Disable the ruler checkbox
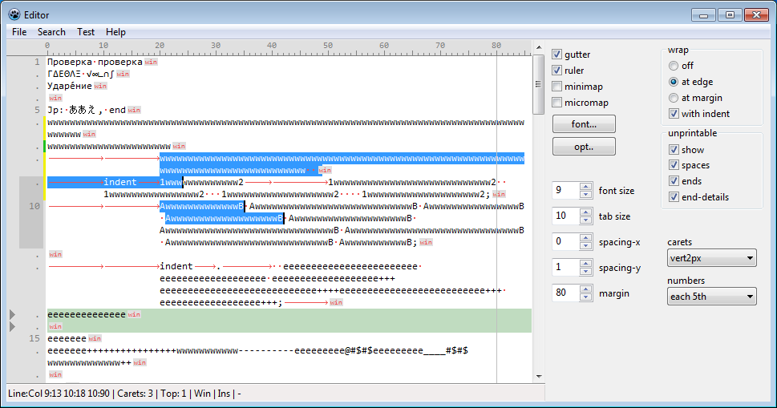Screen dimensions: 777x408 click(557, 71)
